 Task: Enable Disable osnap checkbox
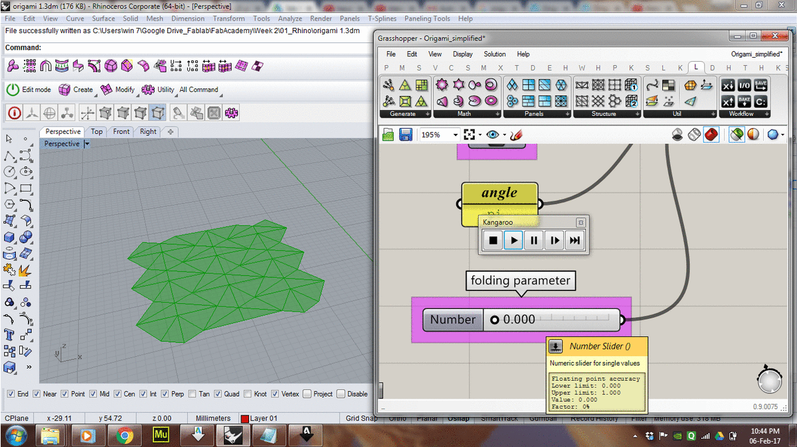pos(341,394)
